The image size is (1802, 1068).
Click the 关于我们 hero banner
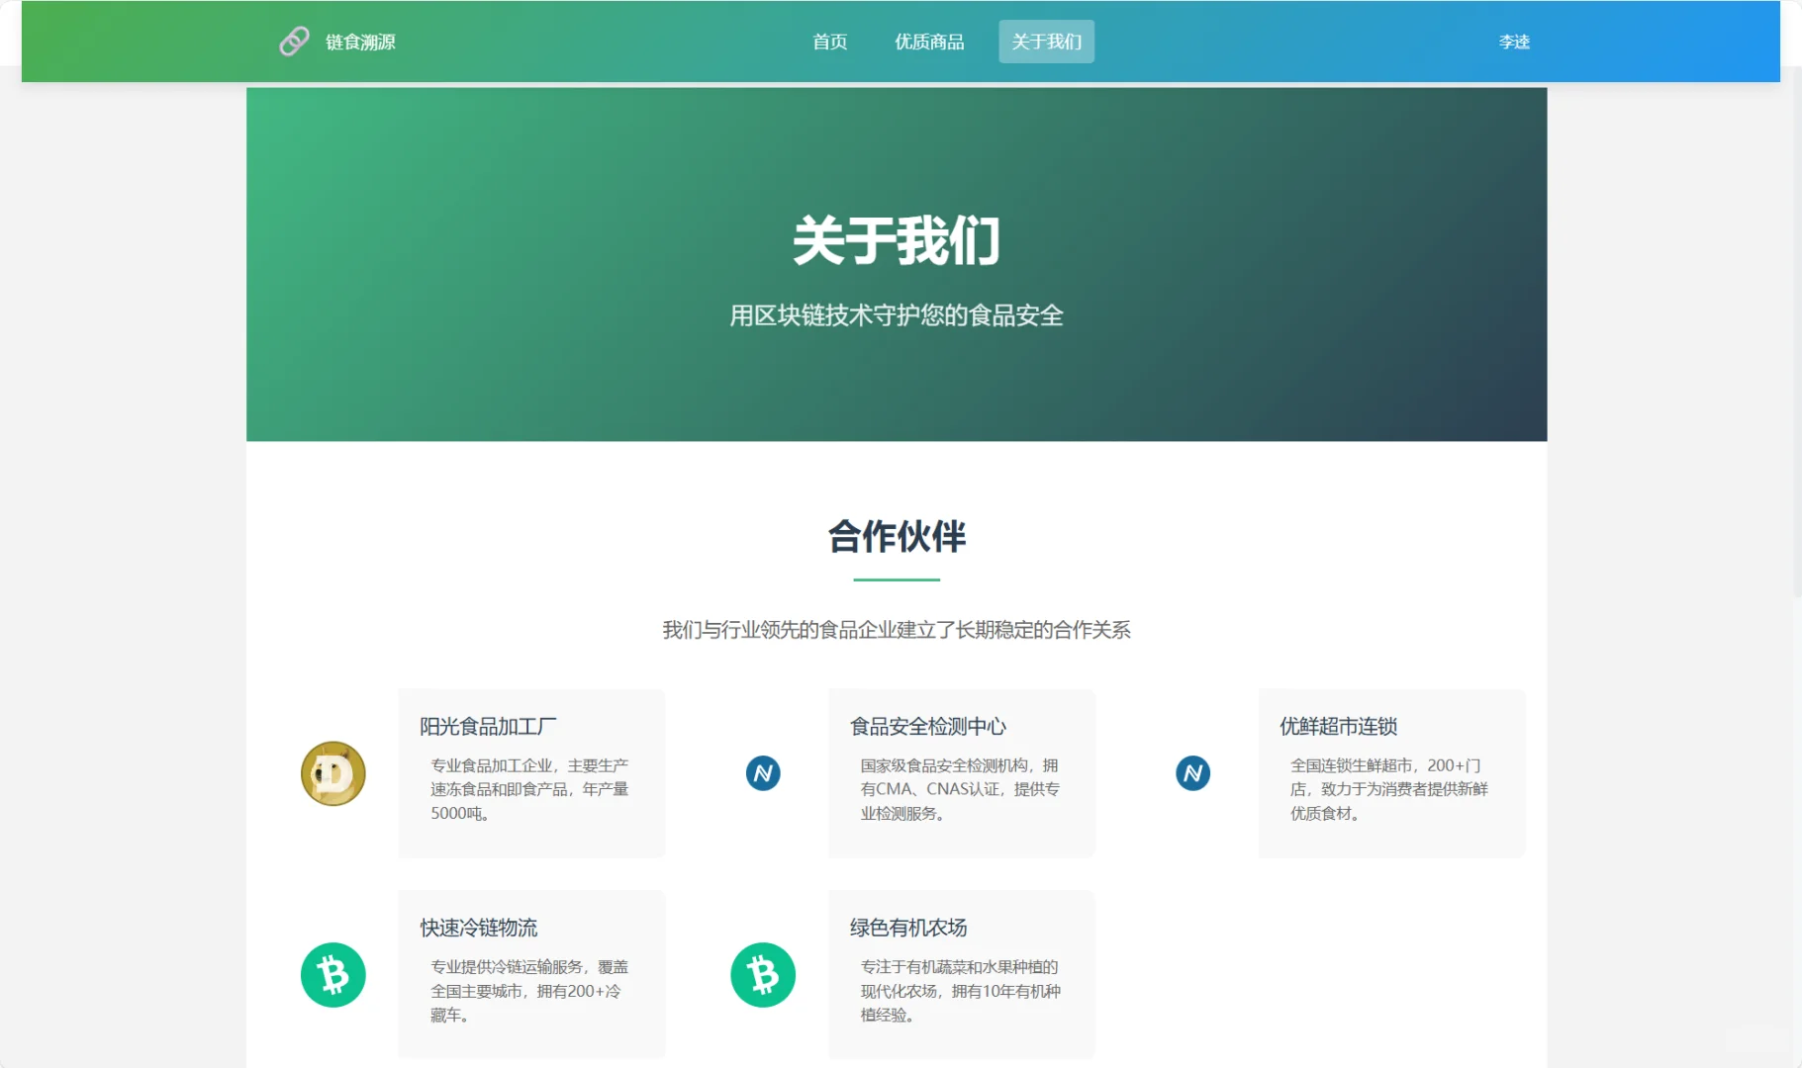(897, 241)
